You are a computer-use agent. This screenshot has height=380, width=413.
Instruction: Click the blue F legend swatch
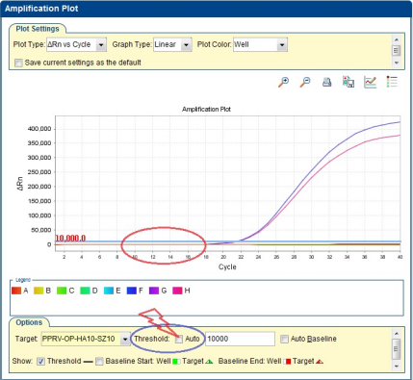(x=132, y=291)
